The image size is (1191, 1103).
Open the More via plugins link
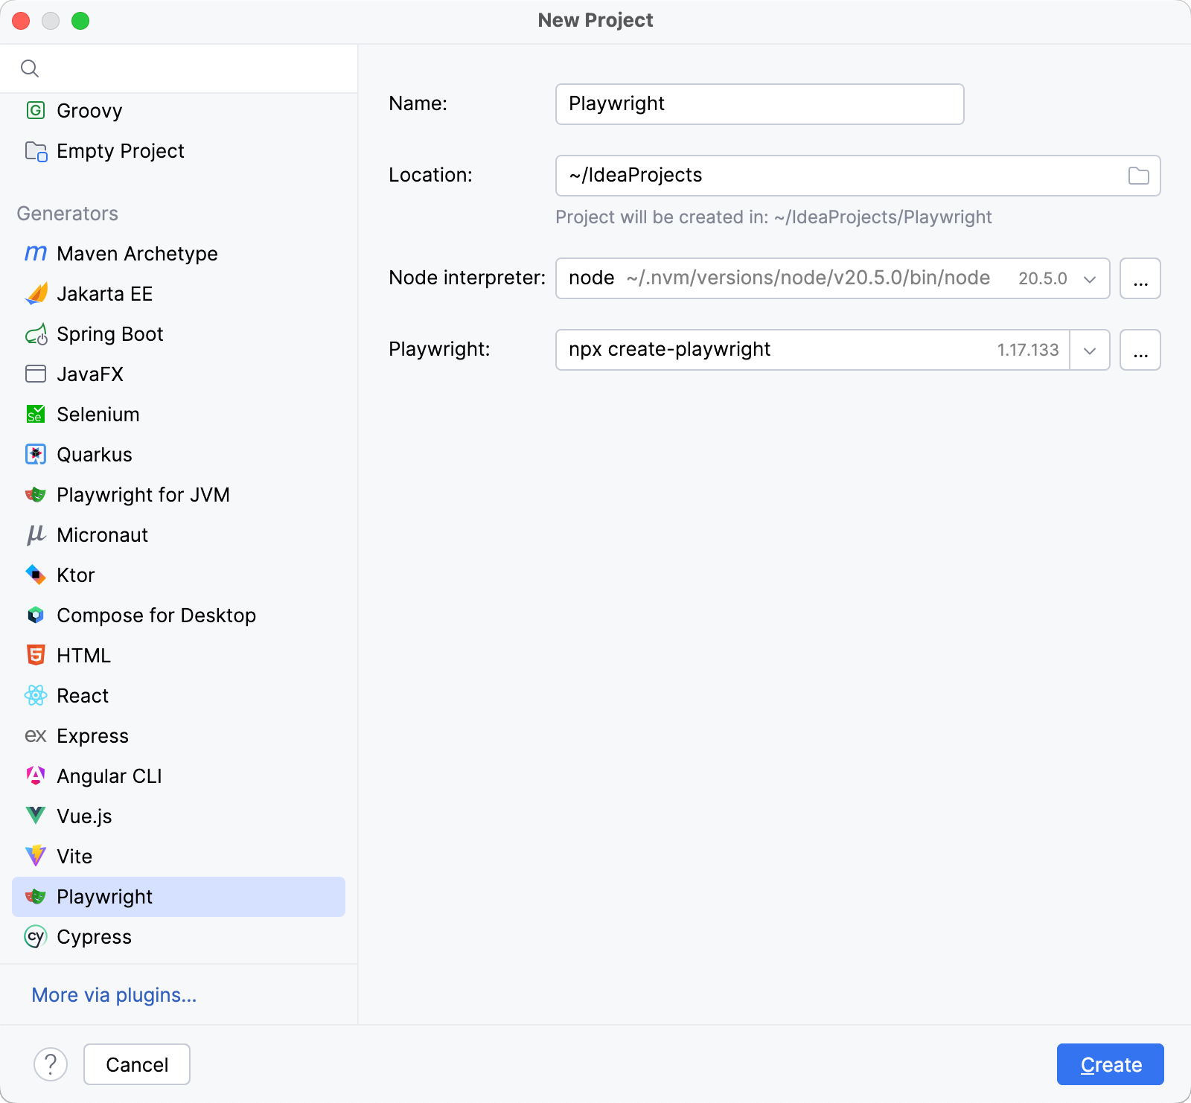click(114, 995)
